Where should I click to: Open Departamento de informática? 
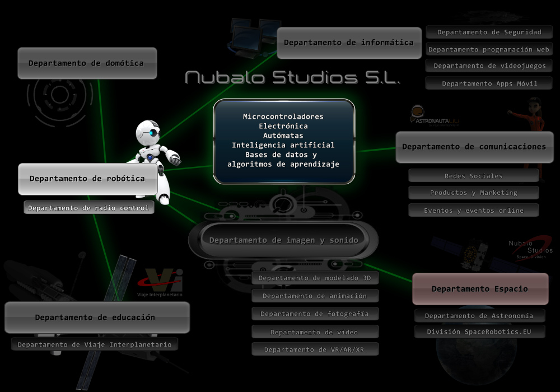coord(349,43)
